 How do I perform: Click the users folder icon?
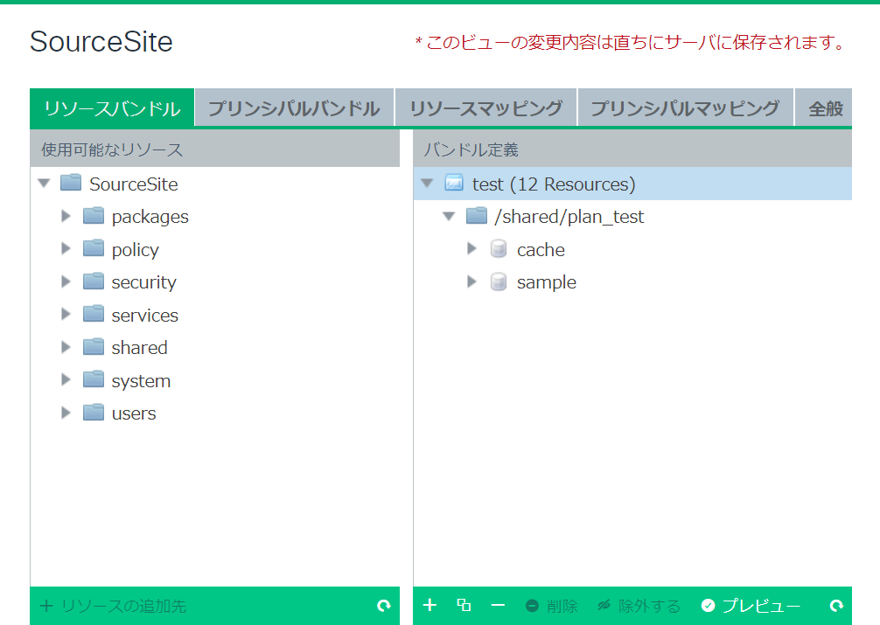coord(94,413)
